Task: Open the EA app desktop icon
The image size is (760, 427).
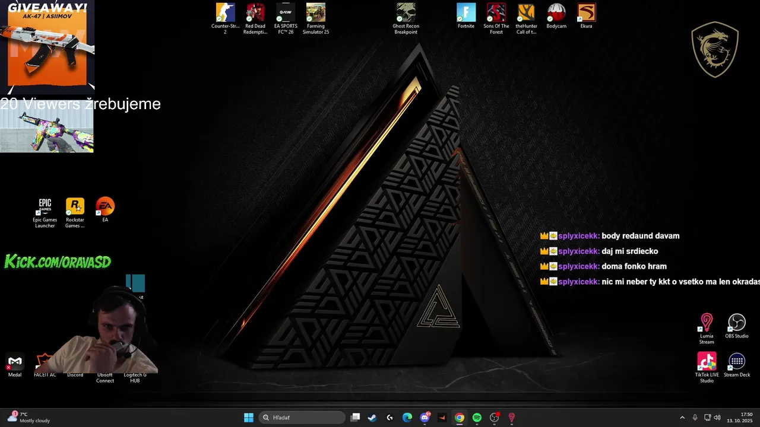Action: coord(105,210)
